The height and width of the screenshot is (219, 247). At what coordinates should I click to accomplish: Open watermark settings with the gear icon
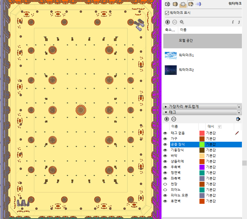click(x=182, y=22)
